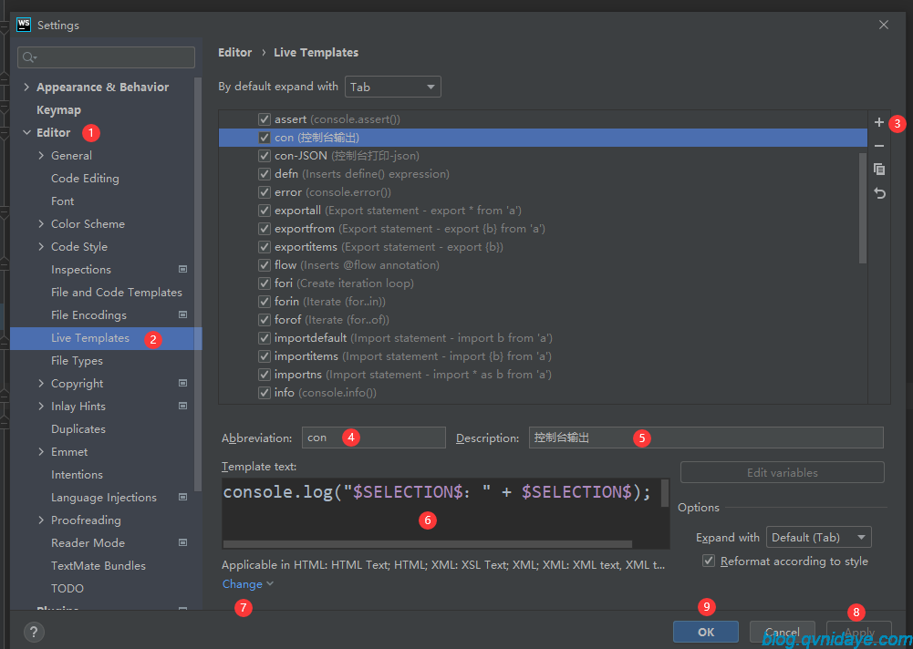Open the help question mark button
Image resolution: width=913 pixels, height=649 pixels.
[34, 632]
